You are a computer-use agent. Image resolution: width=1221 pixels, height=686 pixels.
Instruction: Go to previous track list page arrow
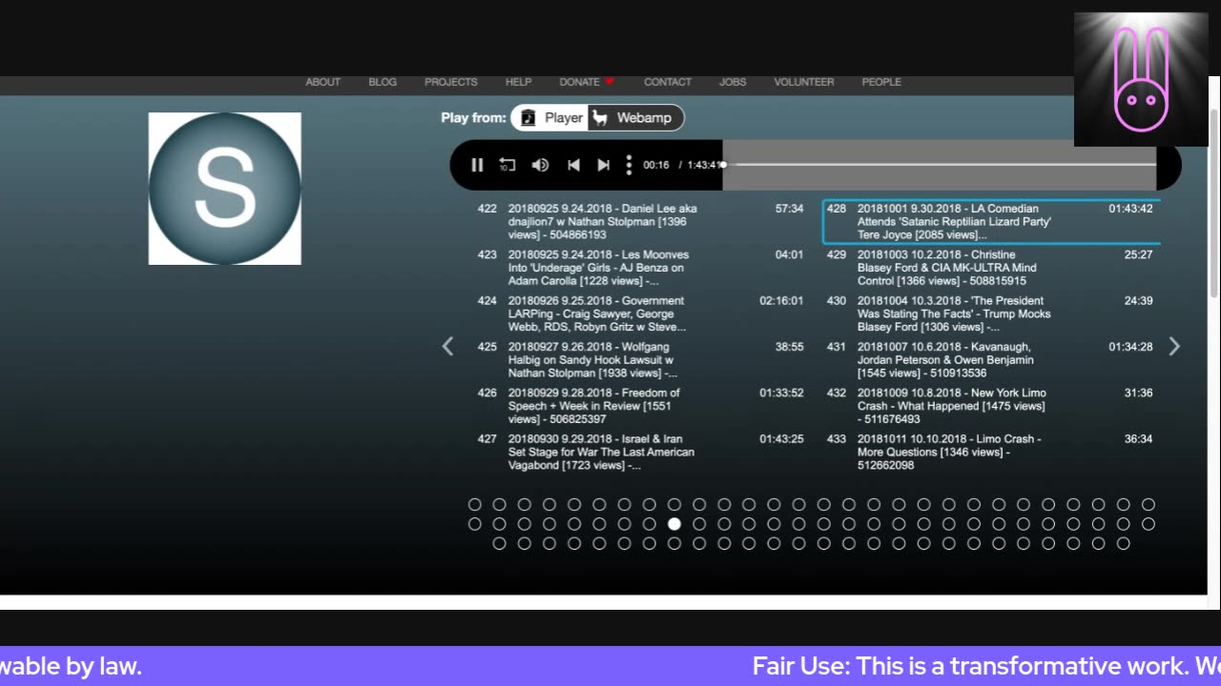[x=447, y=347]
